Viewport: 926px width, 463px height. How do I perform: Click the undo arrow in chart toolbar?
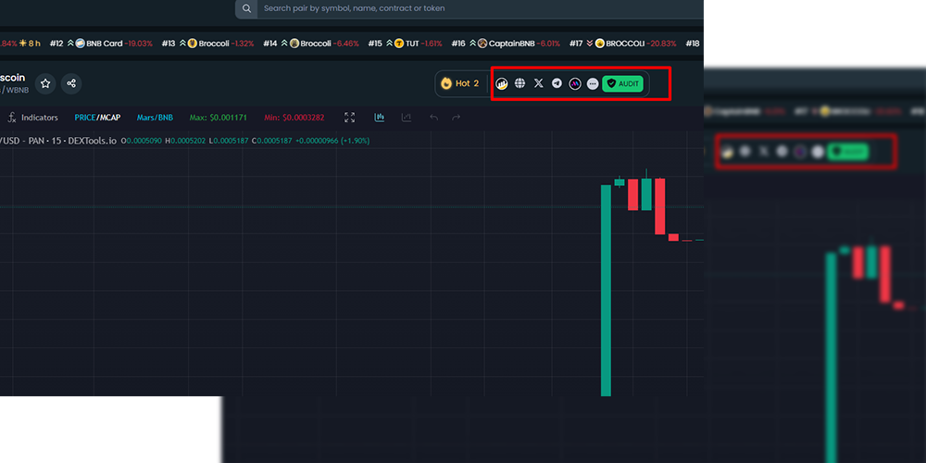434,118
